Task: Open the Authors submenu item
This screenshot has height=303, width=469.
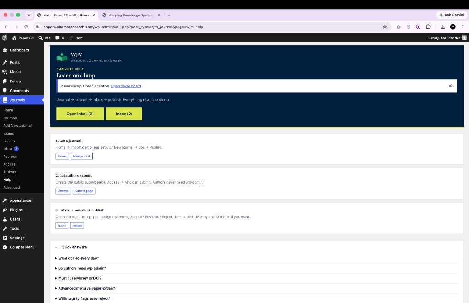Action: click(10, 172)
